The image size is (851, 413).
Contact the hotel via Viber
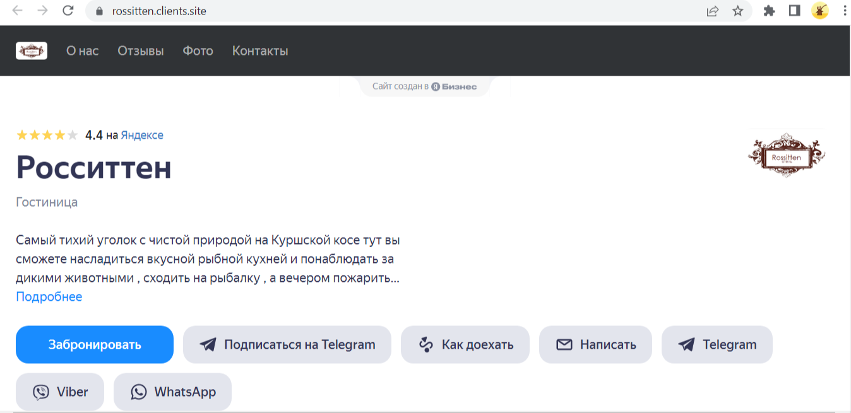(x=60, y=392)
